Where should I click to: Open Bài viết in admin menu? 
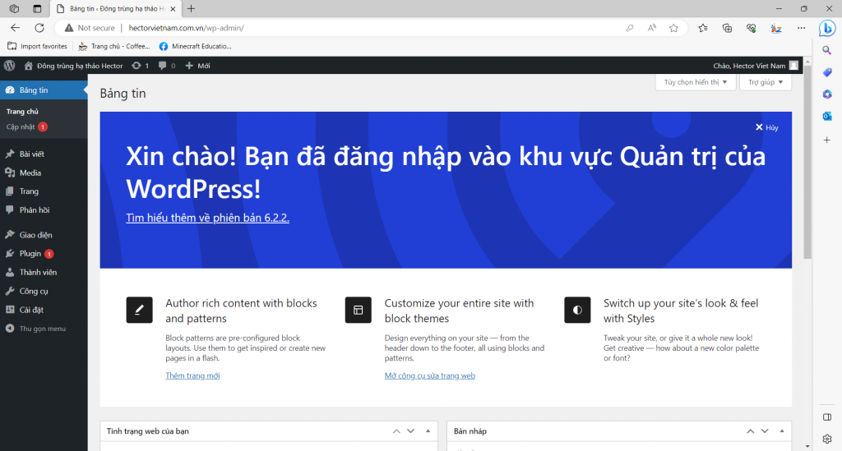point(44,154)
